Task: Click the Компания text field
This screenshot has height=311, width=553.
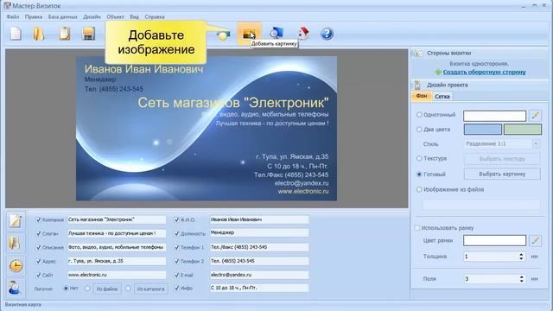Action: pos(117,219)
